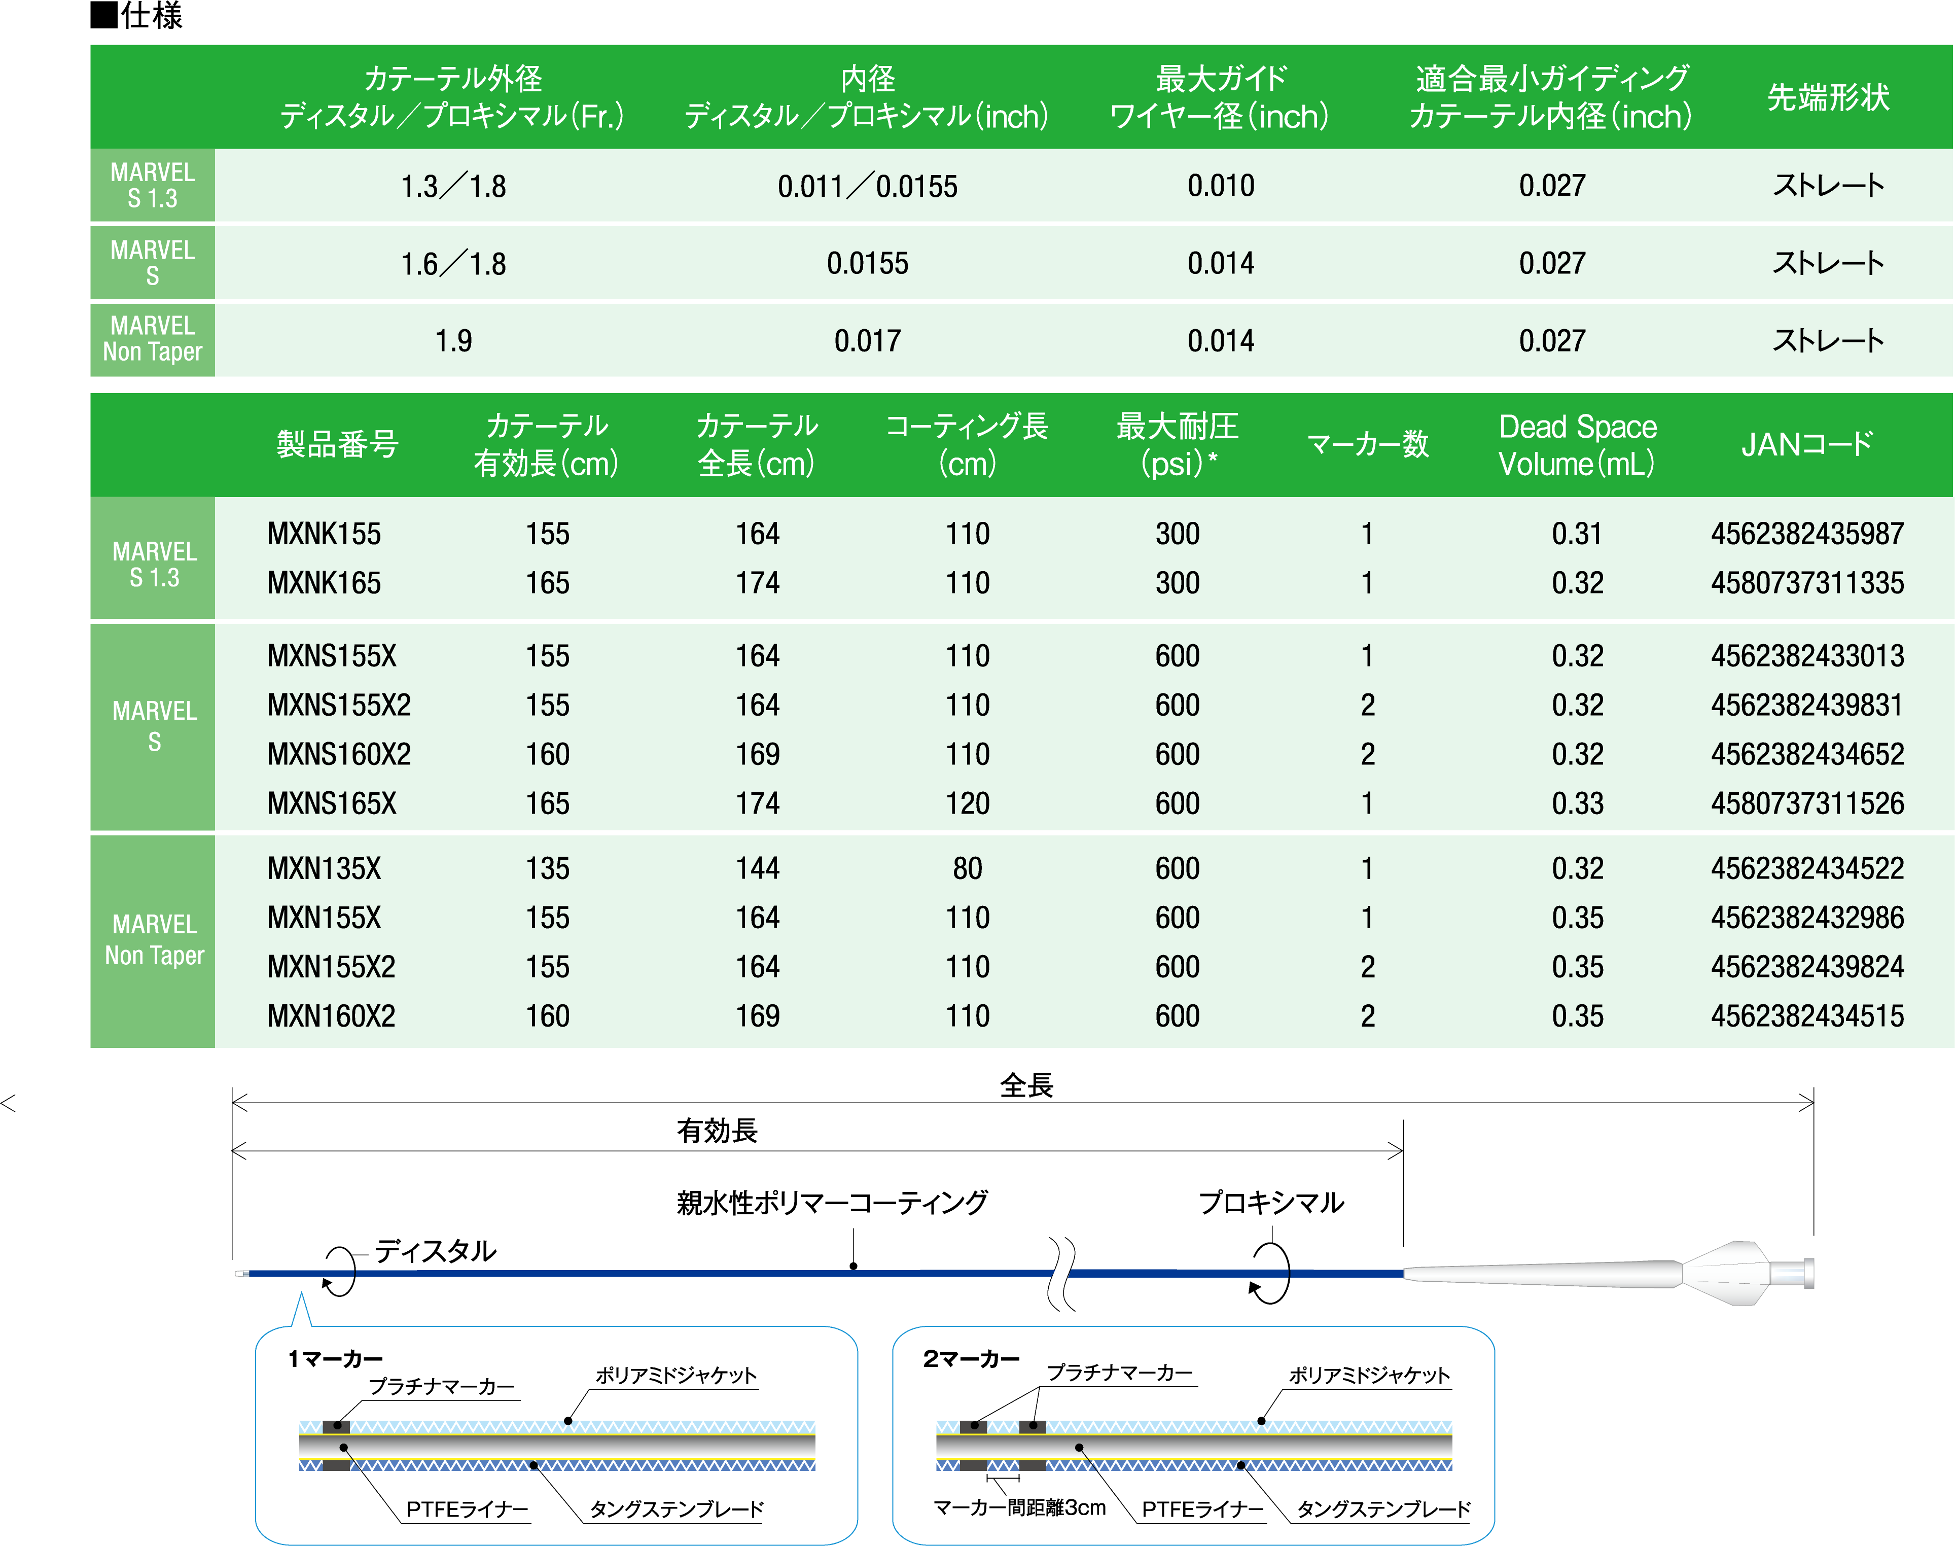Click the 先端形状 column header

tap(1828, 97)
